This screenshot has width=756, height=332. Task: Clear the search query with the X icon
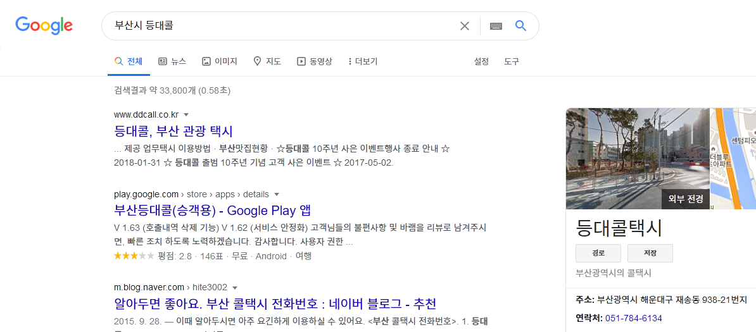coord(464,26)
